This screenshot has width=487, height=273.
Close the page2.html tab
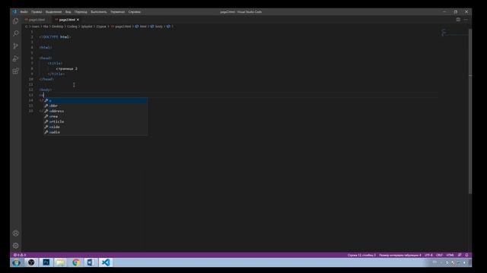click(x=78, y=20)
